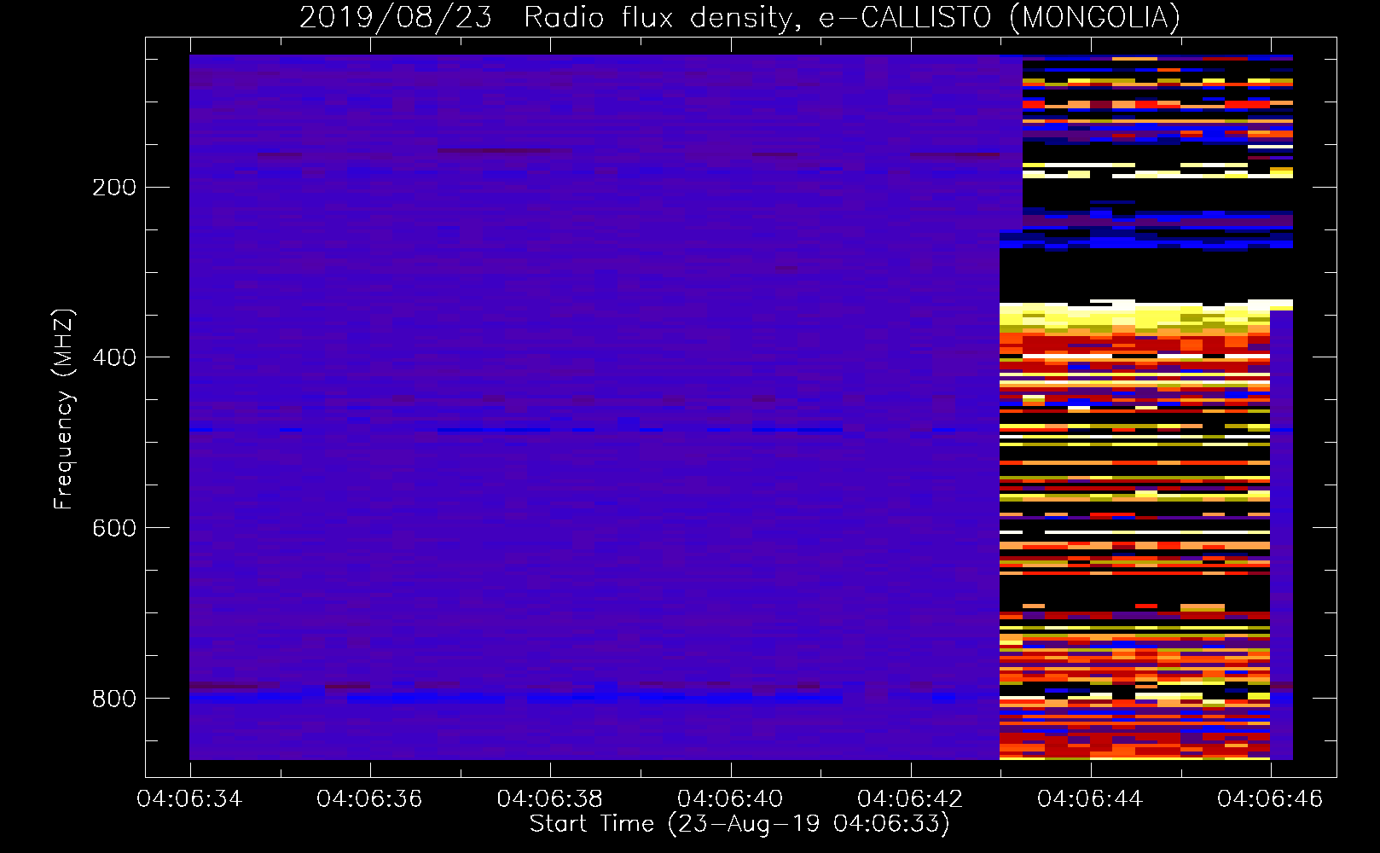Click the 04:06:36 time tick label
The width and height of the screenshot is (1380, 853).
[x=369, y=798]
